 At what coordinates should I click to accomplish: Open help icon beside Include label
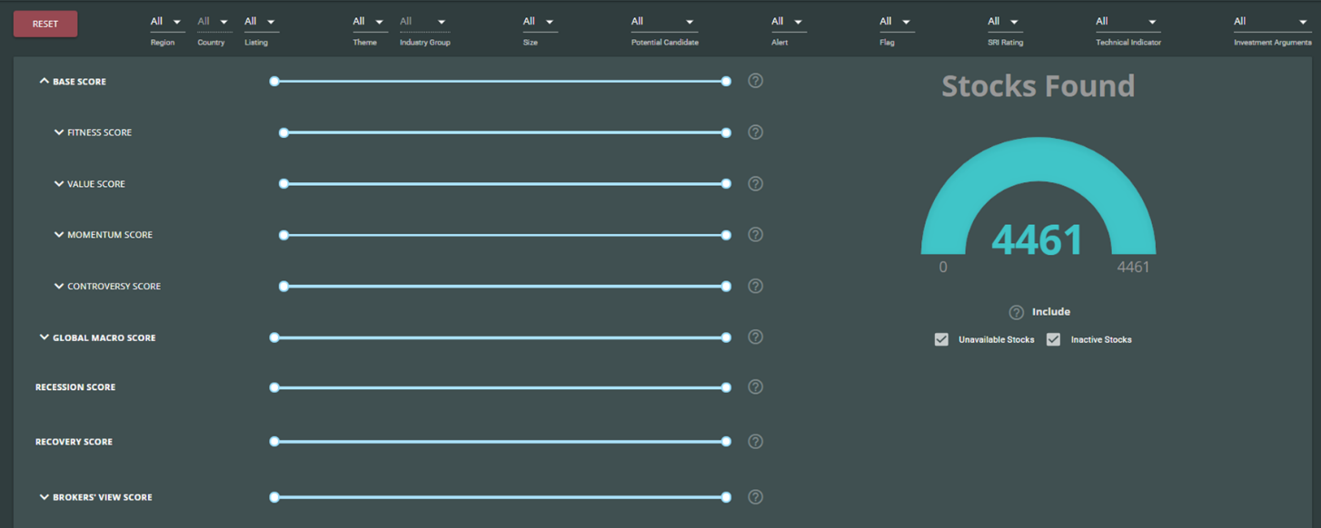(x=1017, y=312)
